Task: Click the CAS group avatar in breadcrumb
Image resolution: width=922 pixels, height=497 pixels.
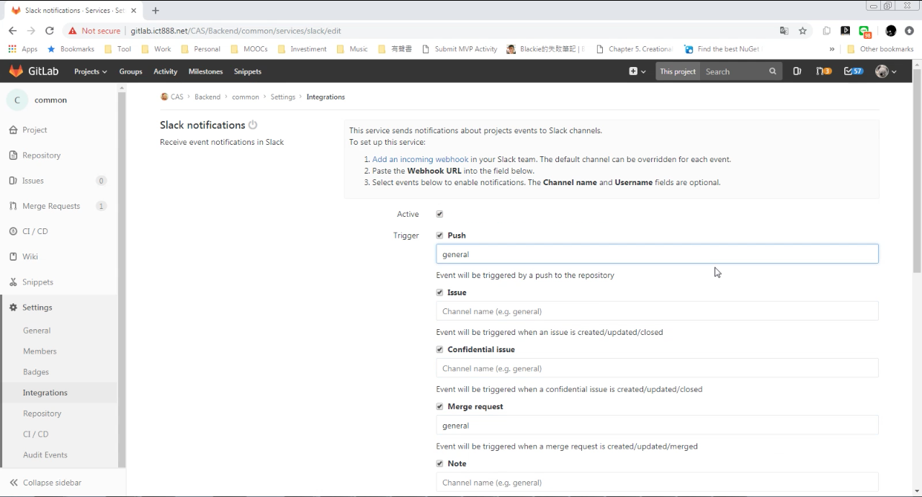Action: (164, 97)
